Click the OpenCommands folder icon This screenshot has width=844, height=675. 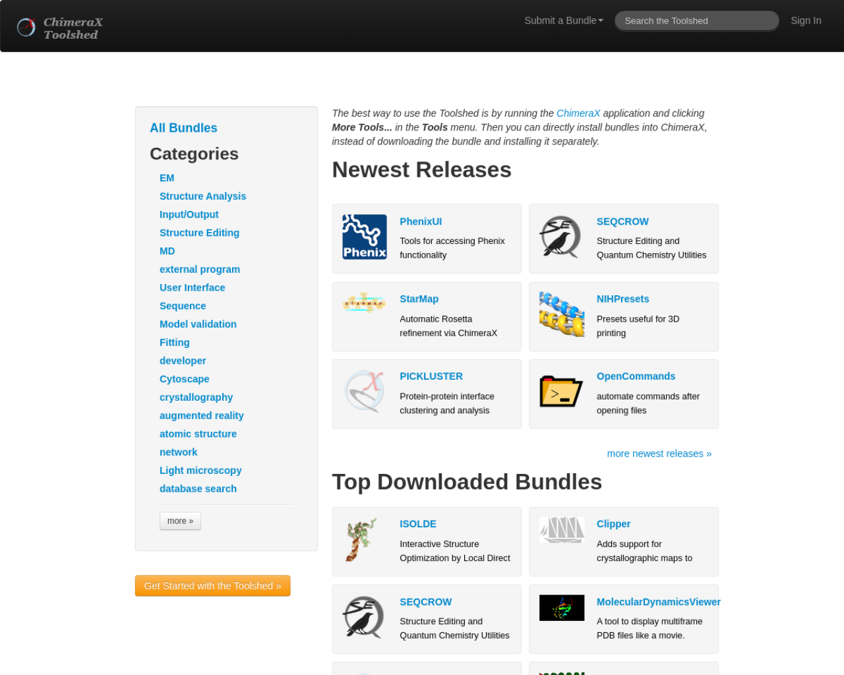coord(561,392)
